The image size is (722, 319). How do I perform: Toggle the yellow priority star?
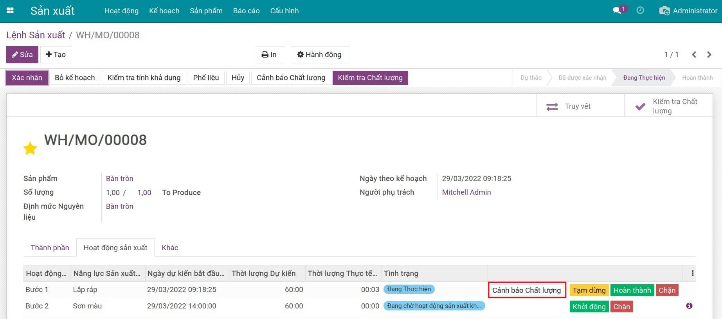click(30, 149)
